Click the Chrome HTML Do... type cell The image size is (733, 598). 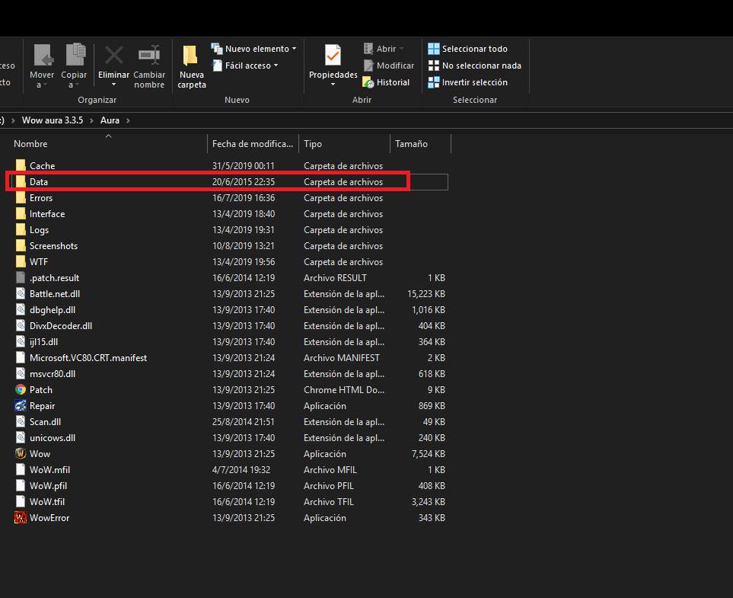click(344, 390)
